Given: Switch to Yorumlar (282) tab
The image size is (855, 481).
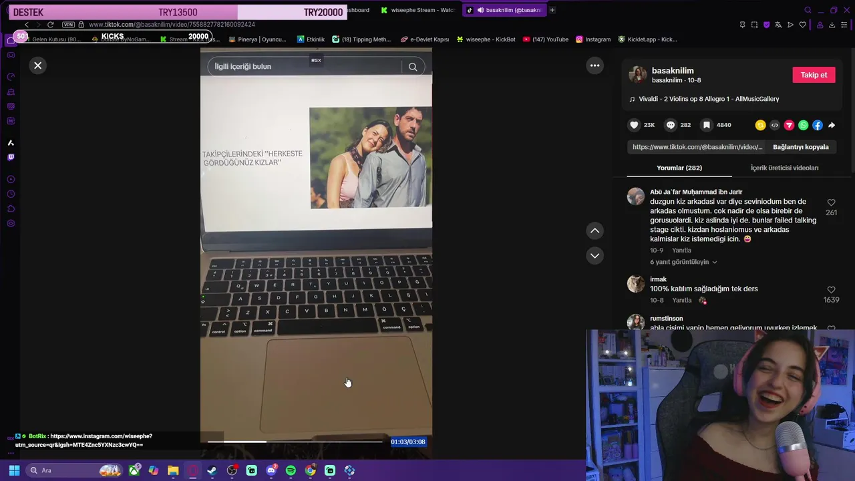Looking at the screenshot, I should click(679, 168).
